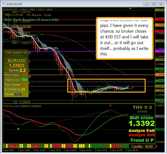Click the green 1.34030 price level label
This screenshot has width=167, height=154.
tap(160, 81)
